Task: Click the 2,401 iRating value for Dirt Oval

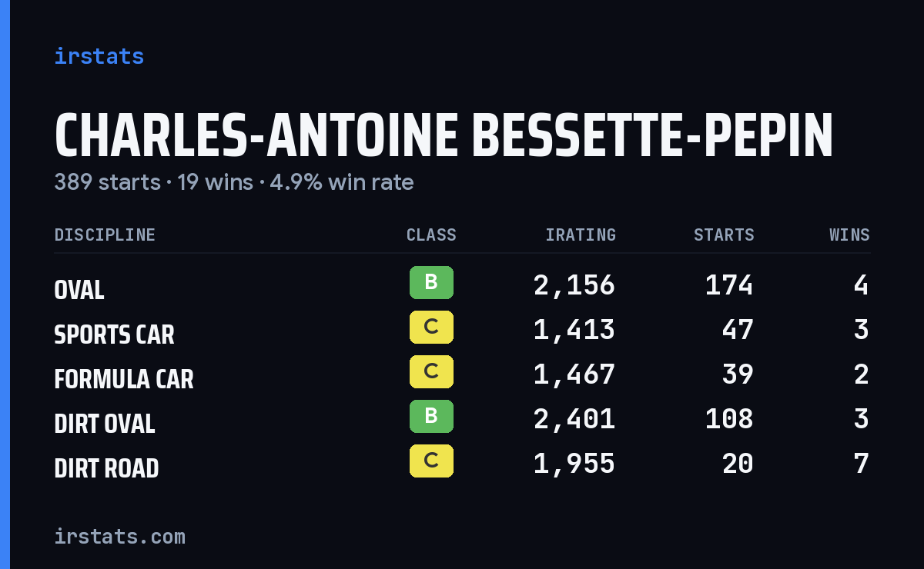Action: click(x=574, y=419)
